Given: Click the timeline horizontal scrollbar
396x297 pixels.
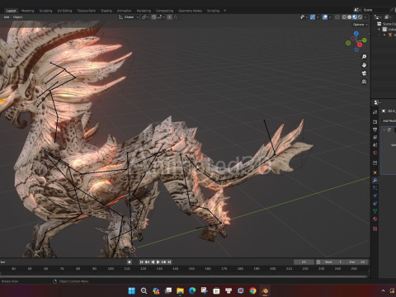Looking at the screenshot, I should pyautogui.click(x=184, y=276).
